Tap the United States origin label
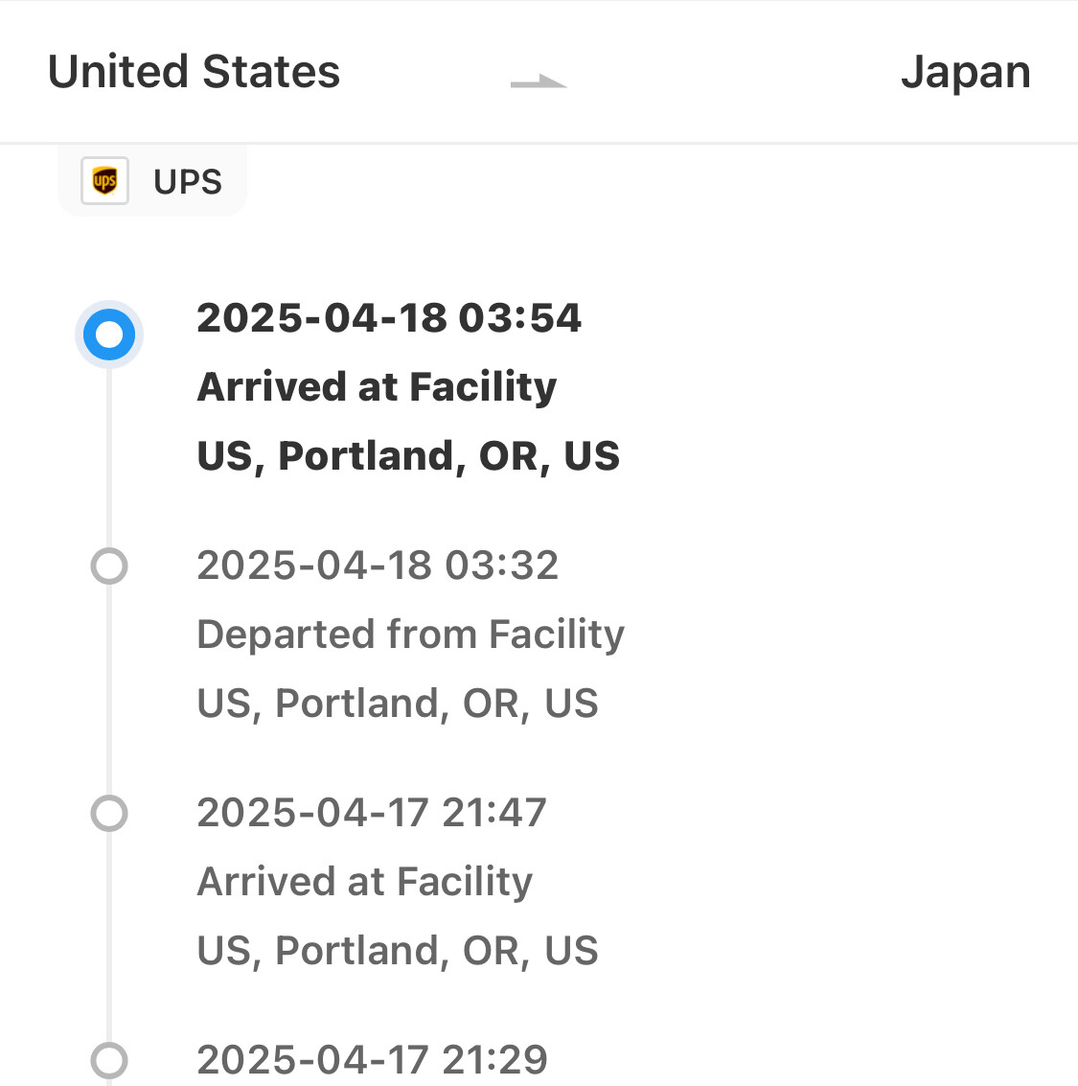The image size is (1078, 1086). coord(194,71)
